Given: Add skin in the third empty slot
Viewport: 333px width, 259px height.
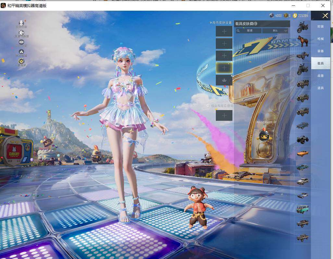Looking at the screenshot, I should point(224,56).
